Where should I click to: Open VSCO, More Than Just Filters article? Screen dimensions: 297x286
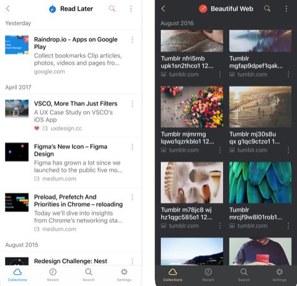(76, 104)
